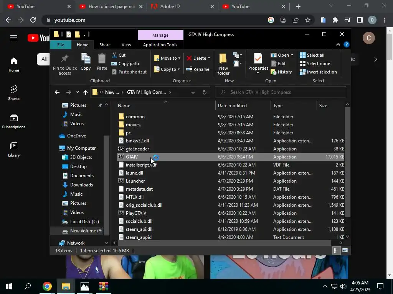This screenshot has height=294, width=393.
Task: Click the Copy icon in ribbon
Action: point(86,58)
